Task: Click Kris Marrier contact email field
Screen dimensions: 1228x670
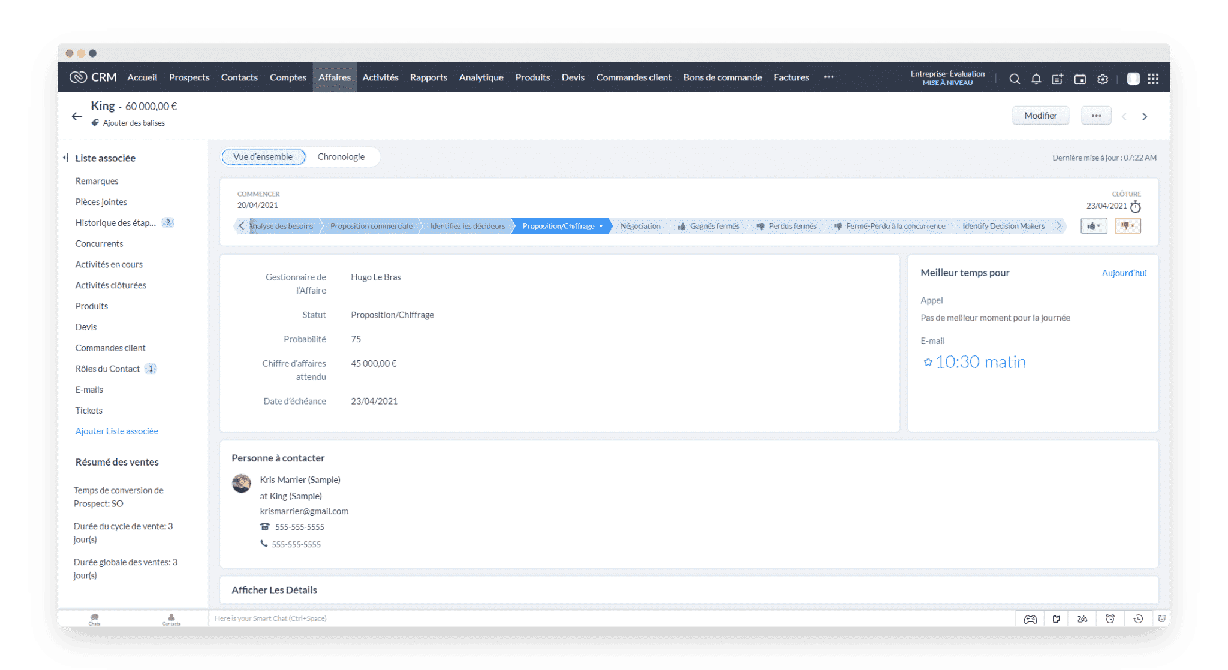Action: [305, 511]
